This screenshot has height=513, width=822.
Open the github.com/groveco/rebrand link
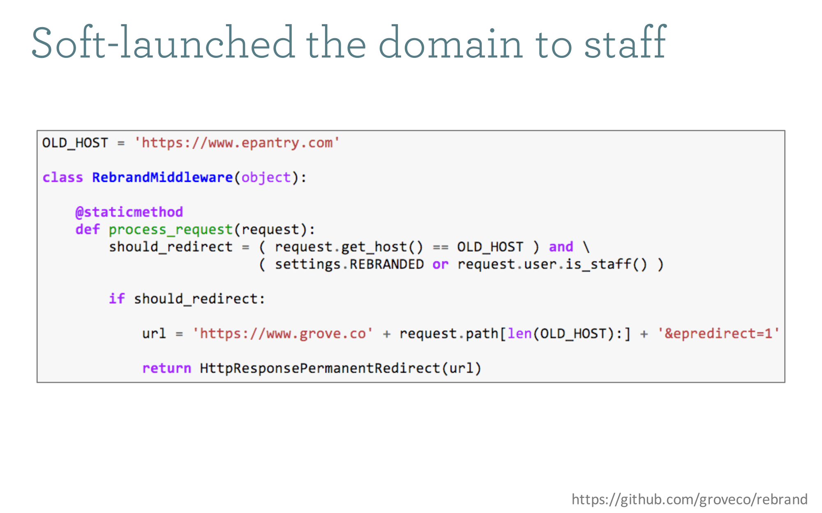coord(689,499)
